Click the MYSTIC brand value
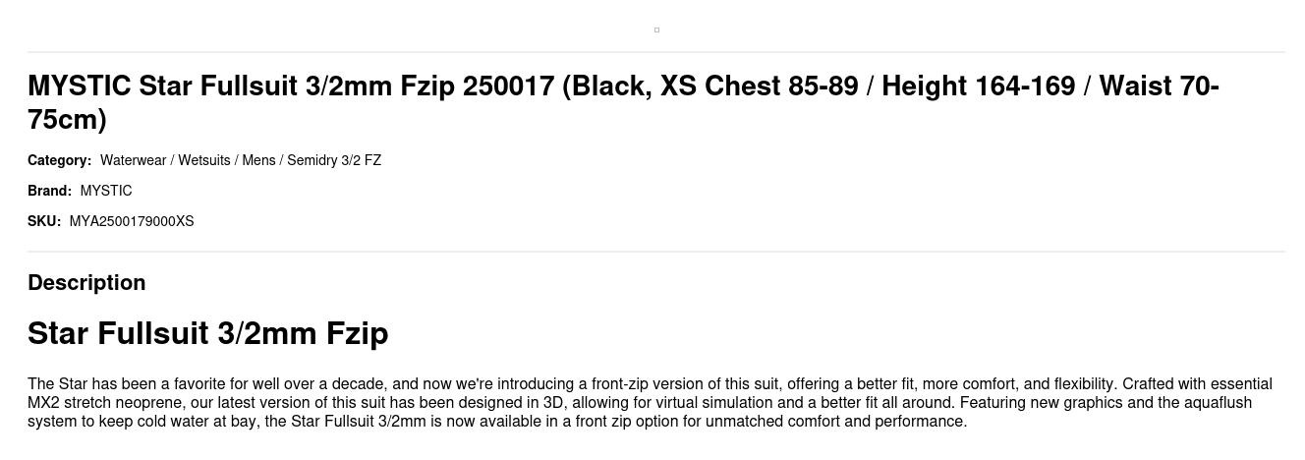The height and width of the screenshot is (460, 1305). click(x=106, y=191)
